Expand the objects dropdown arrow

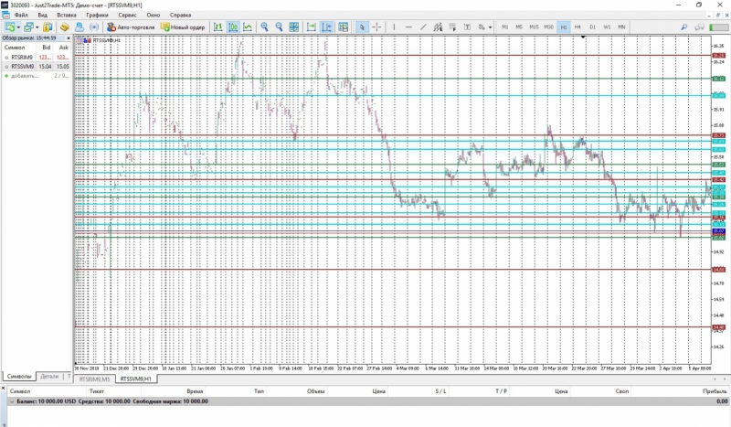point(490,27)
